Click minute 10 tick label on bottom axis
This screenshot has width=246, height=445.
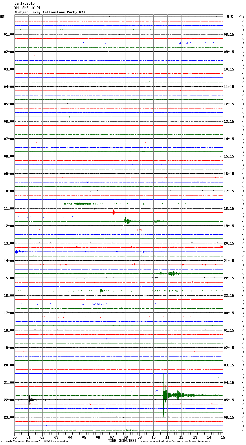(x=153, y=437)
